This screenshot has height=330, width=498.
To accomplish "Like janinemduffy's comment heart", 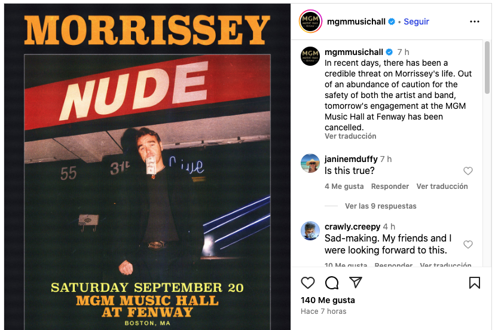I will point(468,171).
